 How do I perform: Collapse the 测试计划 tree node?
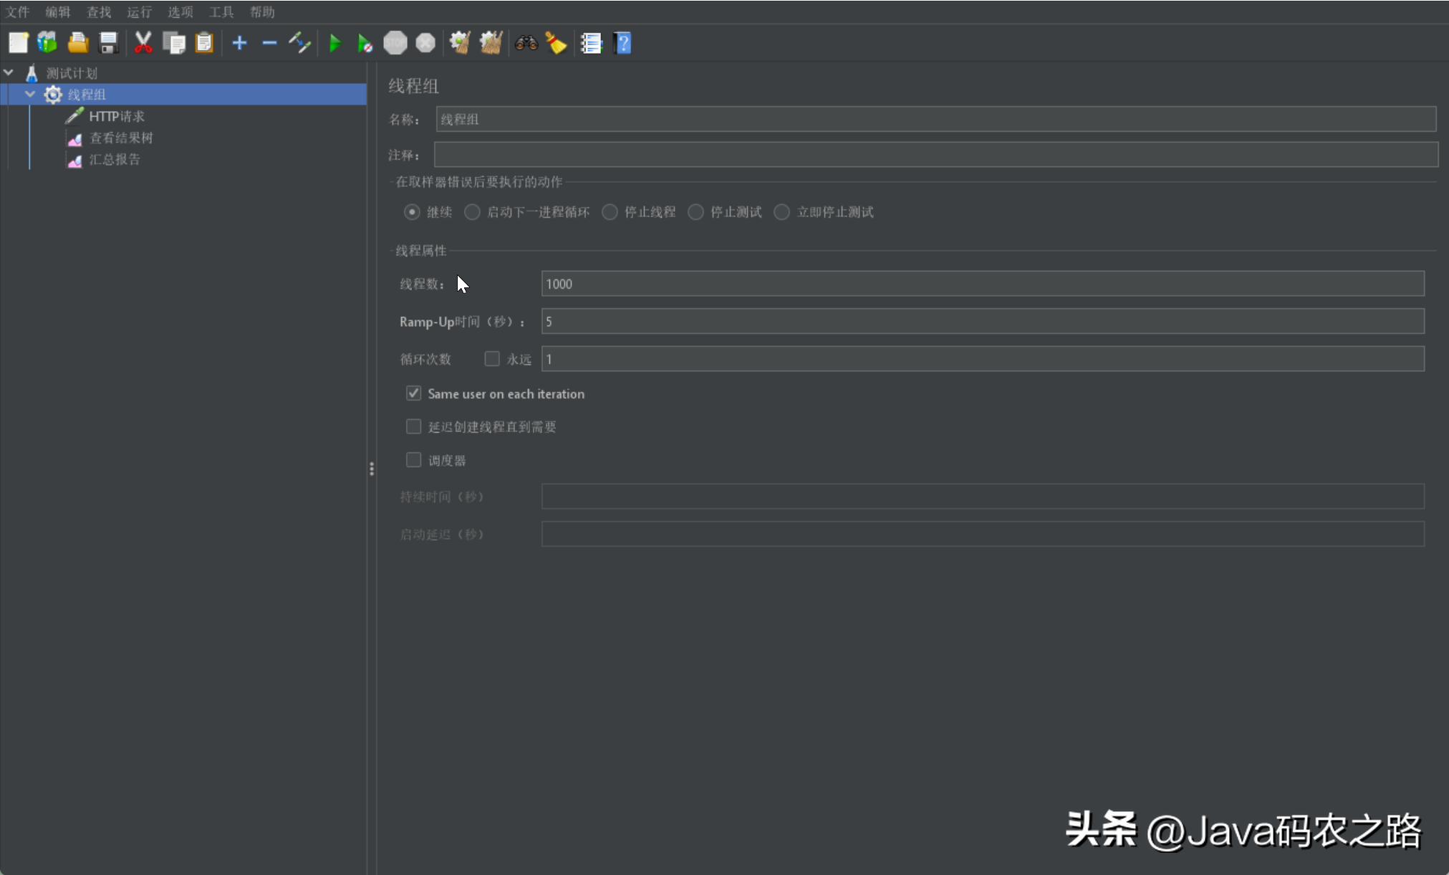[9, 72]
